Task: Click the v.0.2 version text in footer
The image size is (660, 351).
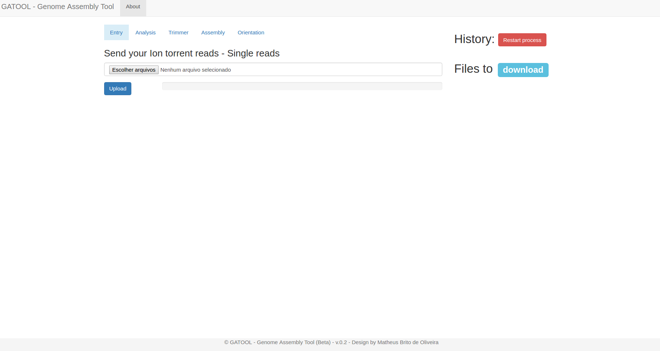Action: pyautogui.click(x=341, y=342)
